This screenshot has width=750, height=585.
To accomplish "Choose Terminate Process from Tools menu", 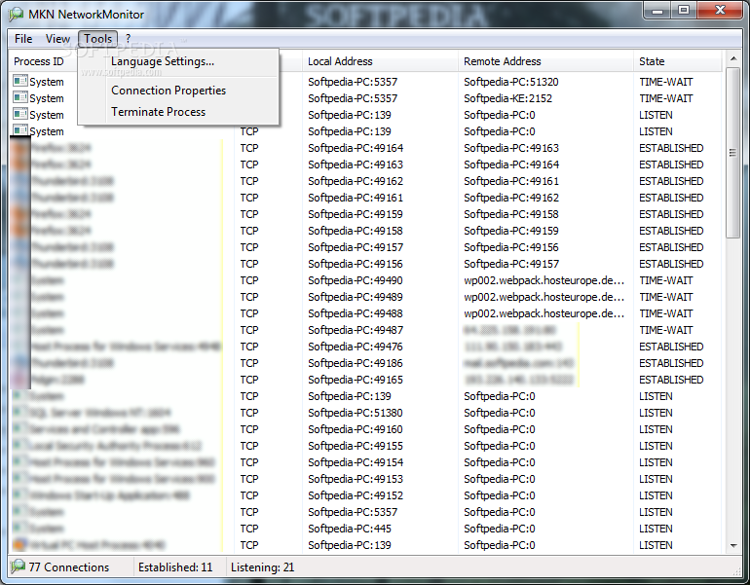I will [159, 112].
